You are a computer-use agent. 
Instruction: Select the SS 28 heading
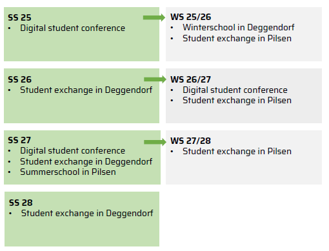point(21,203)
